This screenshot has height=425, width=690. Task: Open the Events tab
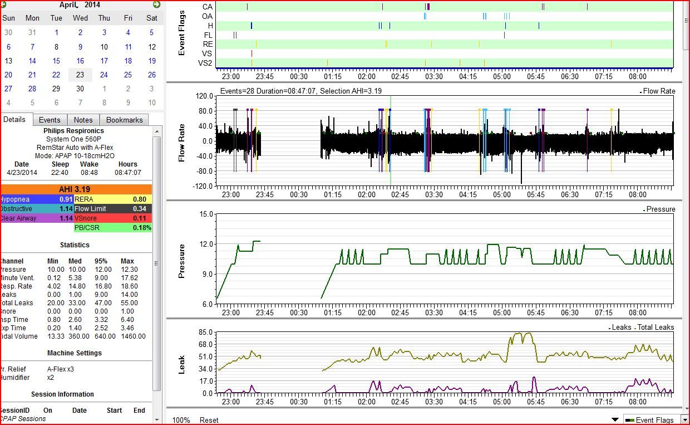coord(50,120)
